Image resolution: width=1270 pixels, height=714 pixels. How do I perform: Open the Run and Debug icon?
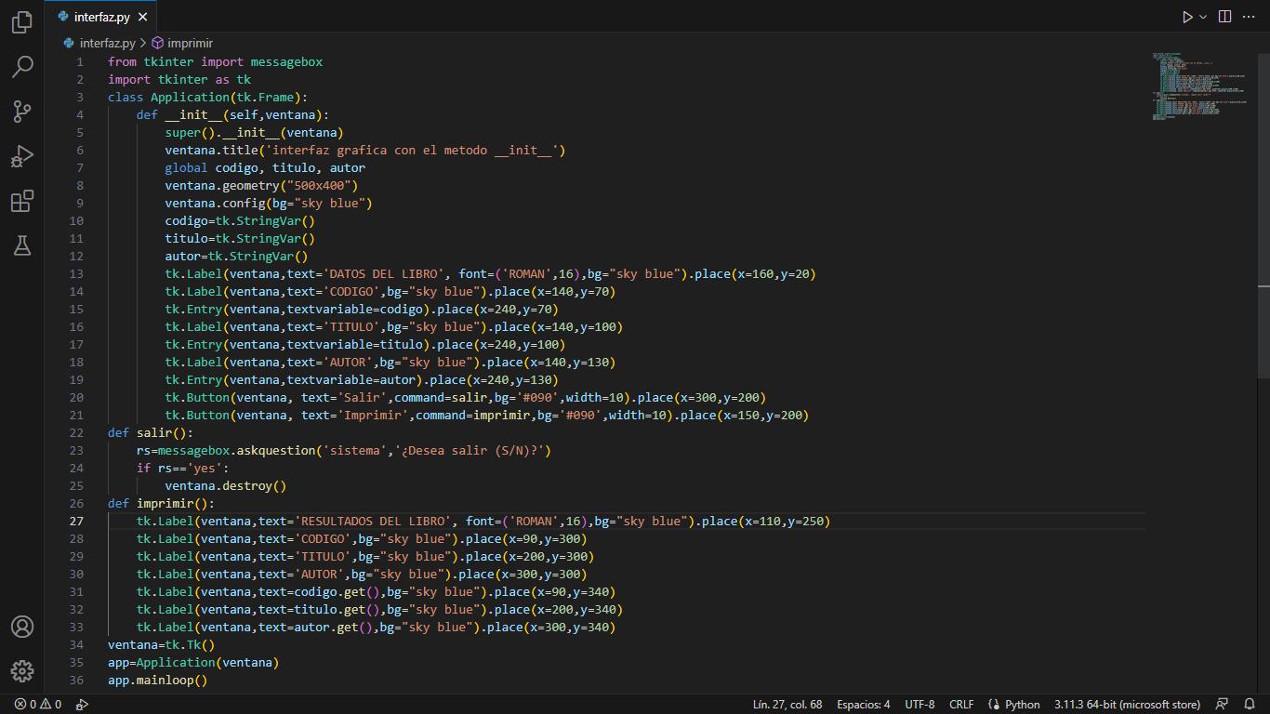(x=21, y=155)
